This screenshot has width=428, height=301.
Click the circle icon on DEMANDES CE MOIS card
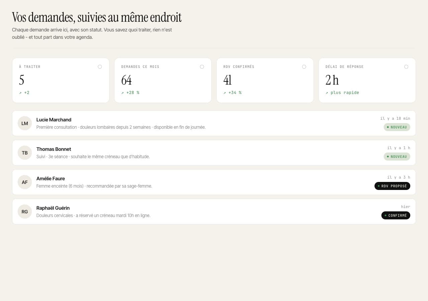click(202, 67)
